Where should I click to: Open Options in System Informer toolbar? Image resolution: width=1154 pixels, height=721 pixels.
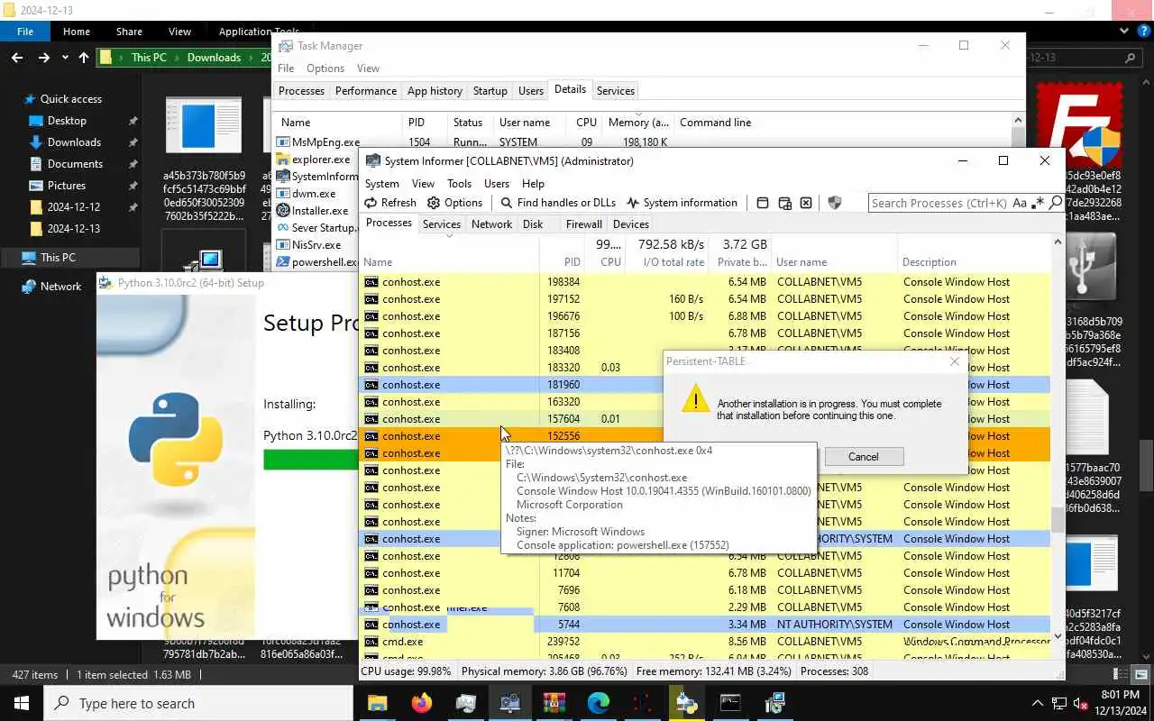coord(455,203)
